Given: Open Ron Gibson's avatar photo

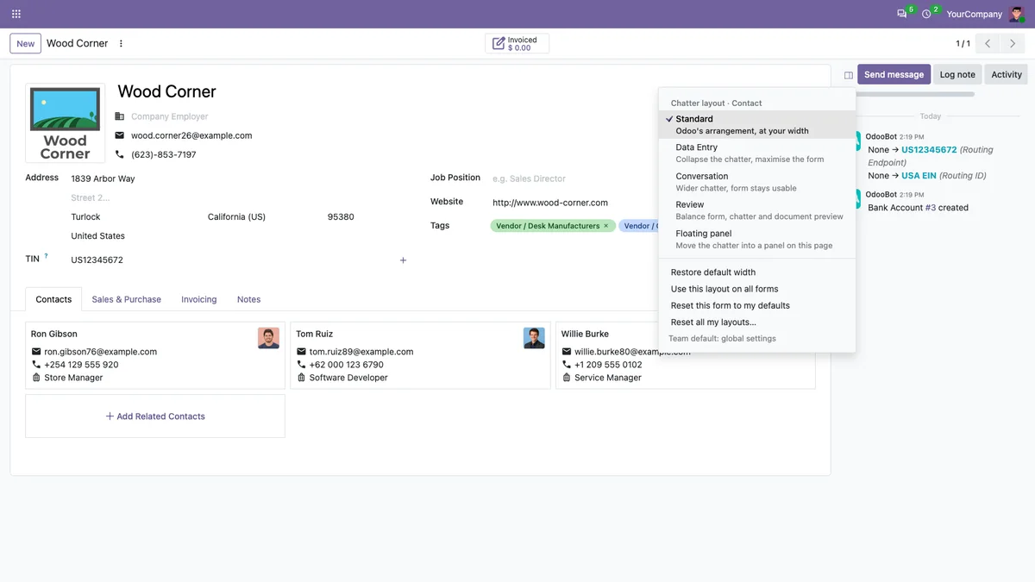Looking at the screenshot, I should click(268, 338).
